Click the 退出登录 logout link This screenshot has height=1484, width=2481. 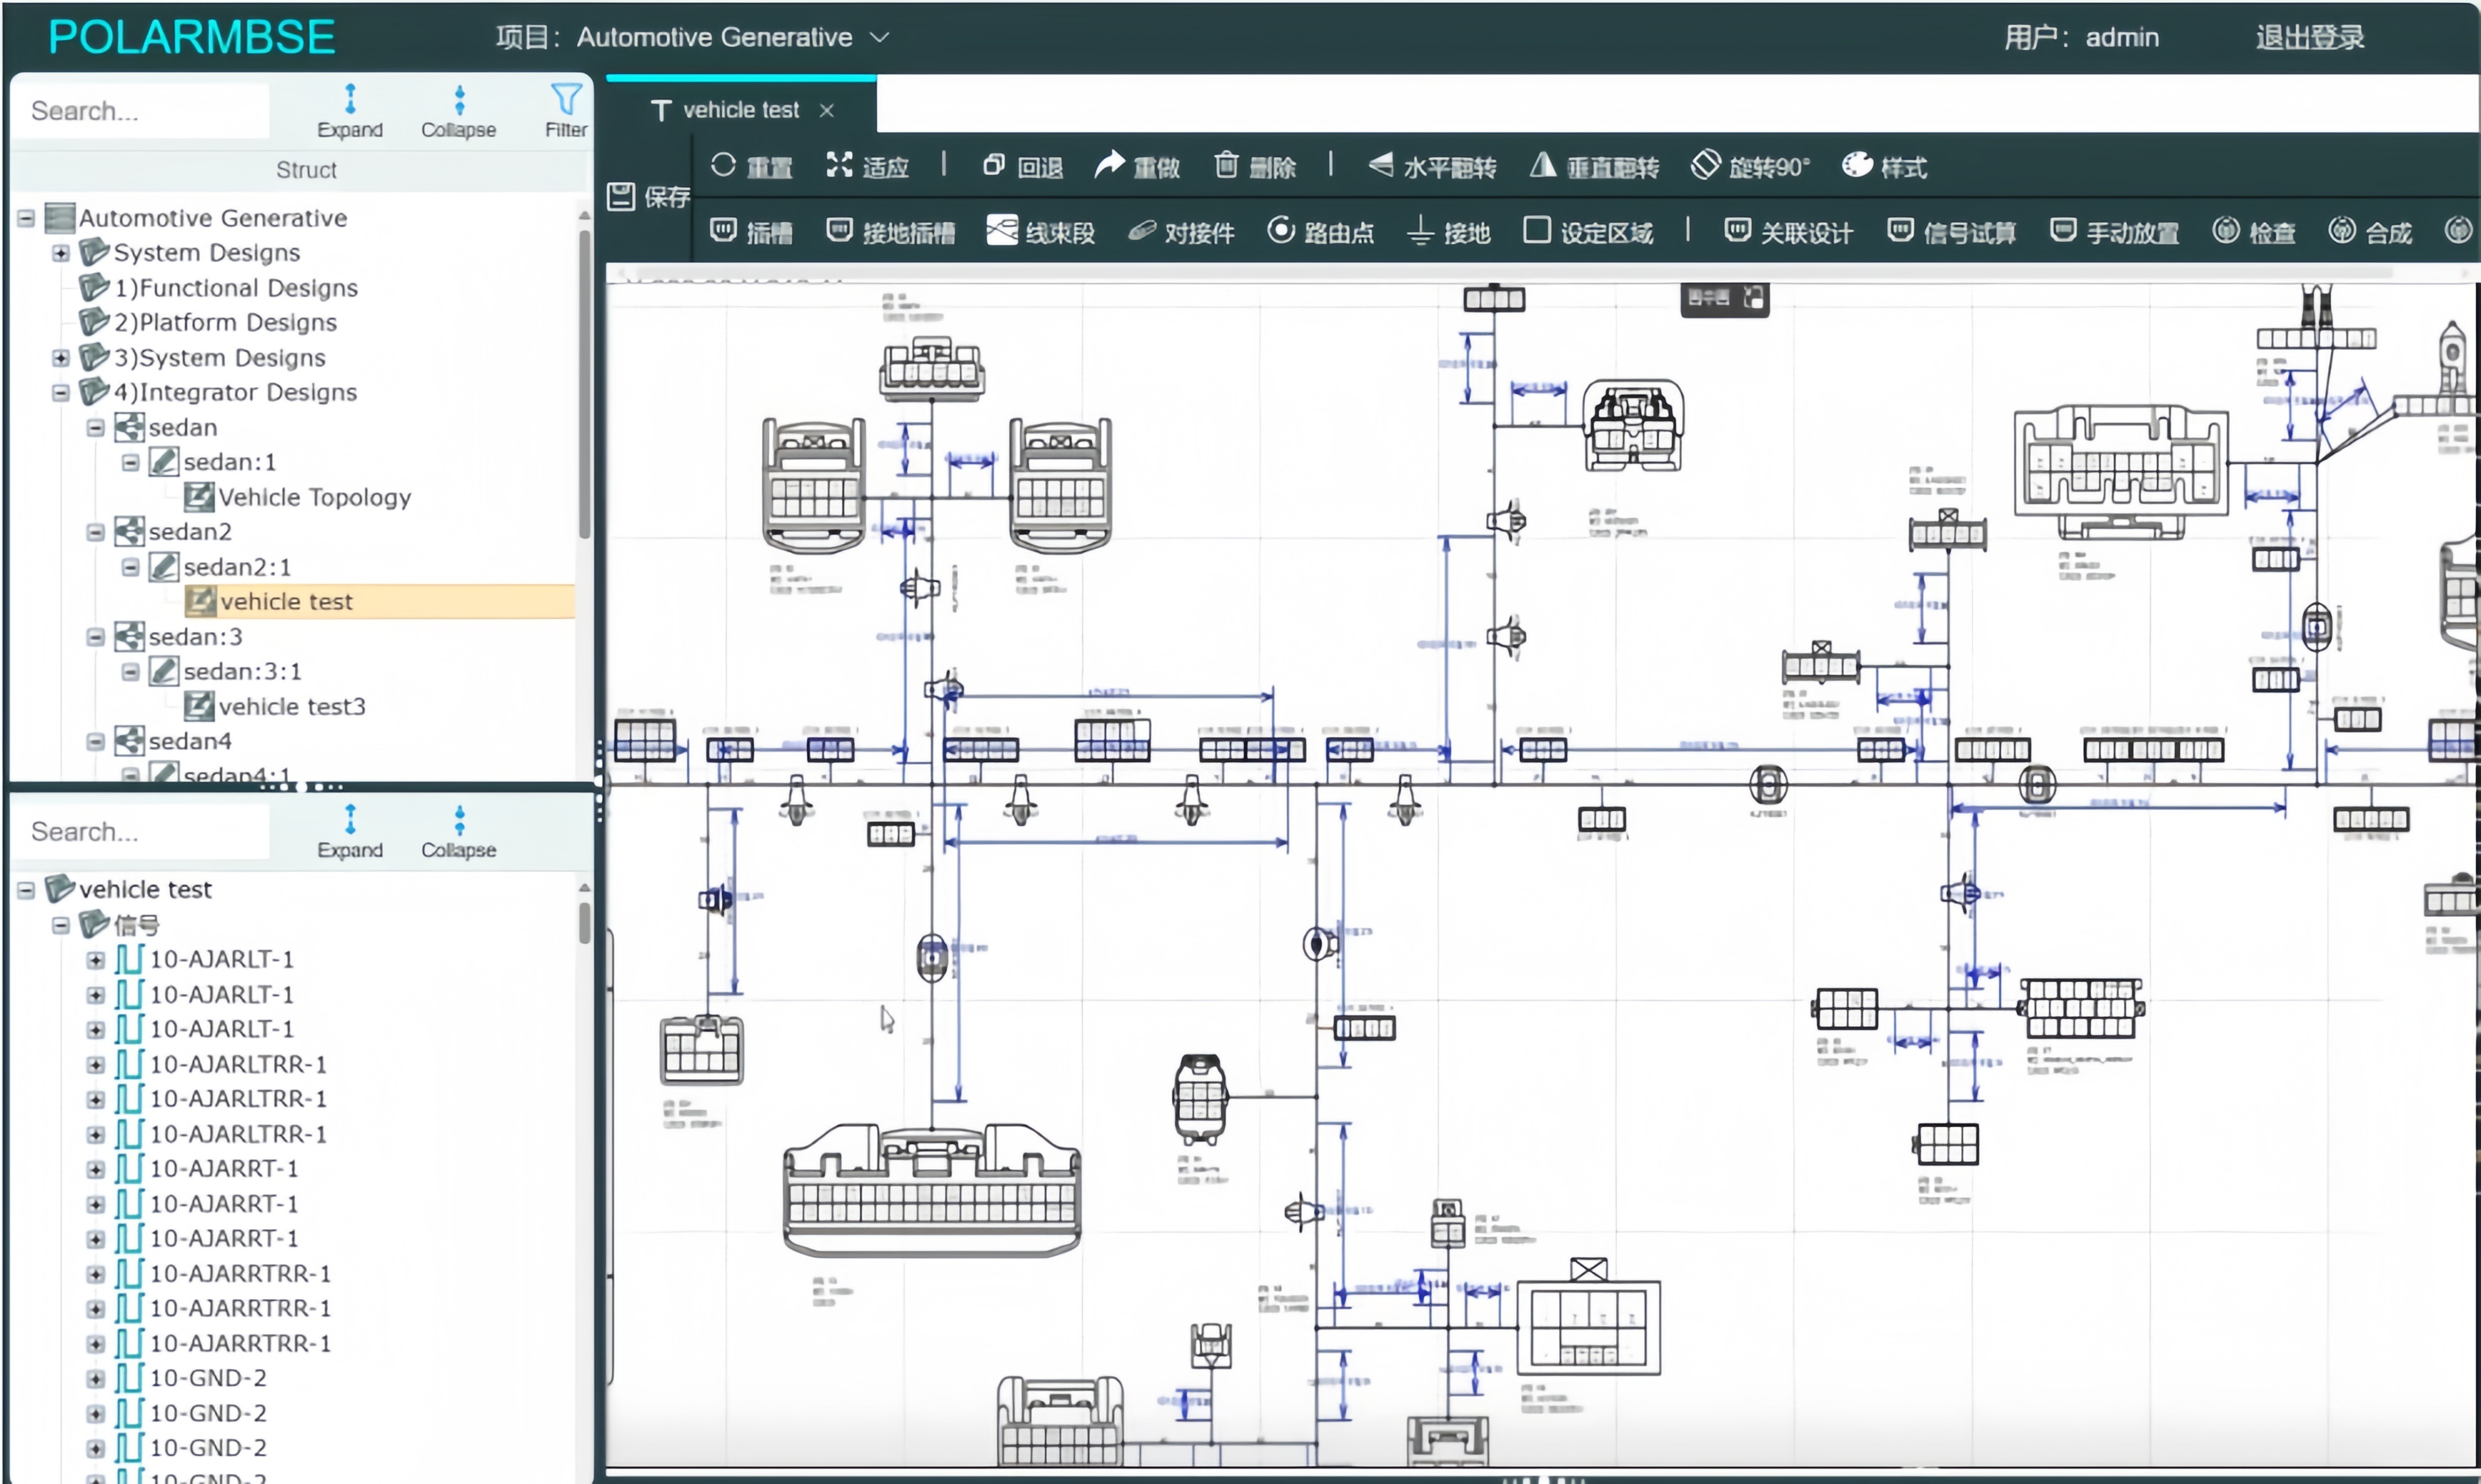(2309, 38)
